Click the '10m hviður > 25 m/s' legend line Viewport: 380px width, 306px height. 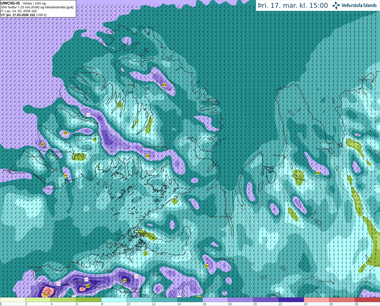pyautogui.click(x=37, y=7)
